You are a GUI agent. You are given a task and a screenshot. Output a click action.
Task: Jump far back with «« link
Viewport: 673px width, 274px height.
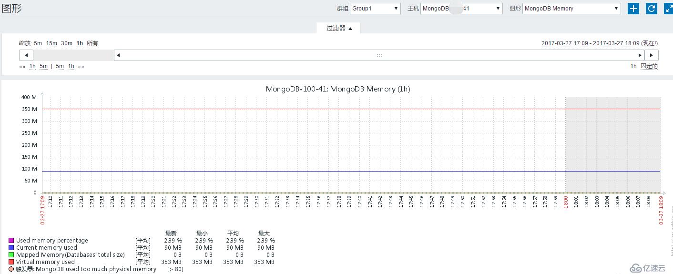point(22,67)
